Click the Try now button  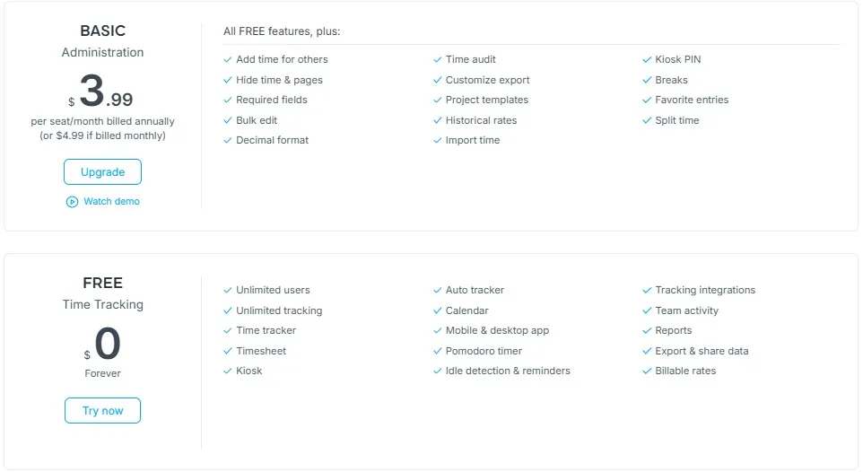102,410
